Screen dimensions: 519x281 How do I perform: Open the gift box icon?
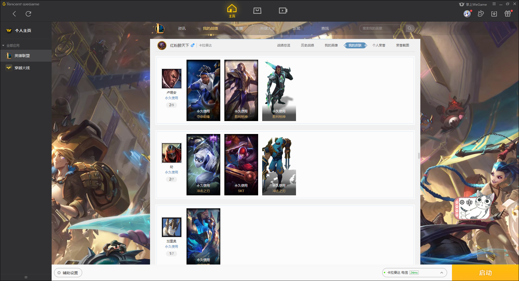point(508,14)
